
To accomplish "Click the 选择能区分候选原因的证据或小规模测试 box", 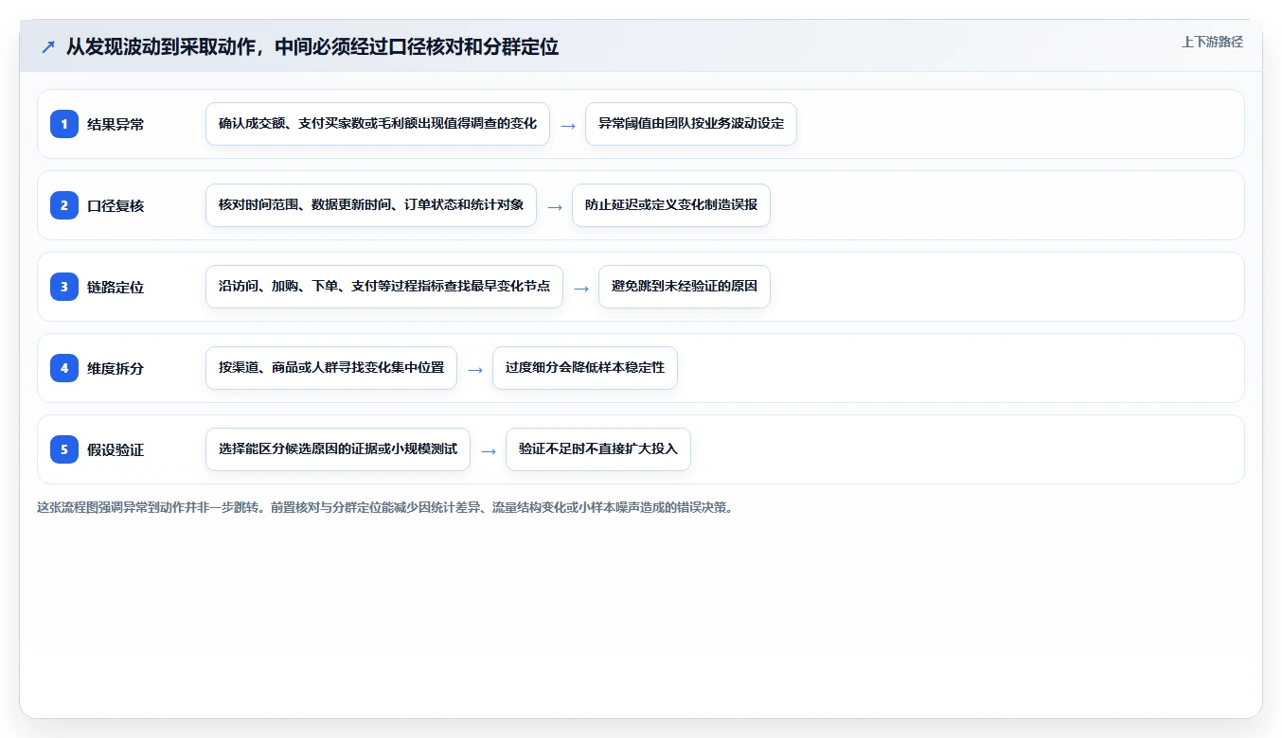I will coord(338,449).
